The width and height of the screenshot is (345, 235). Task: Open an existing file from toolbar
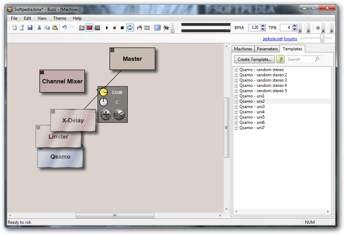pyautogui.click(x=22, y=27)
